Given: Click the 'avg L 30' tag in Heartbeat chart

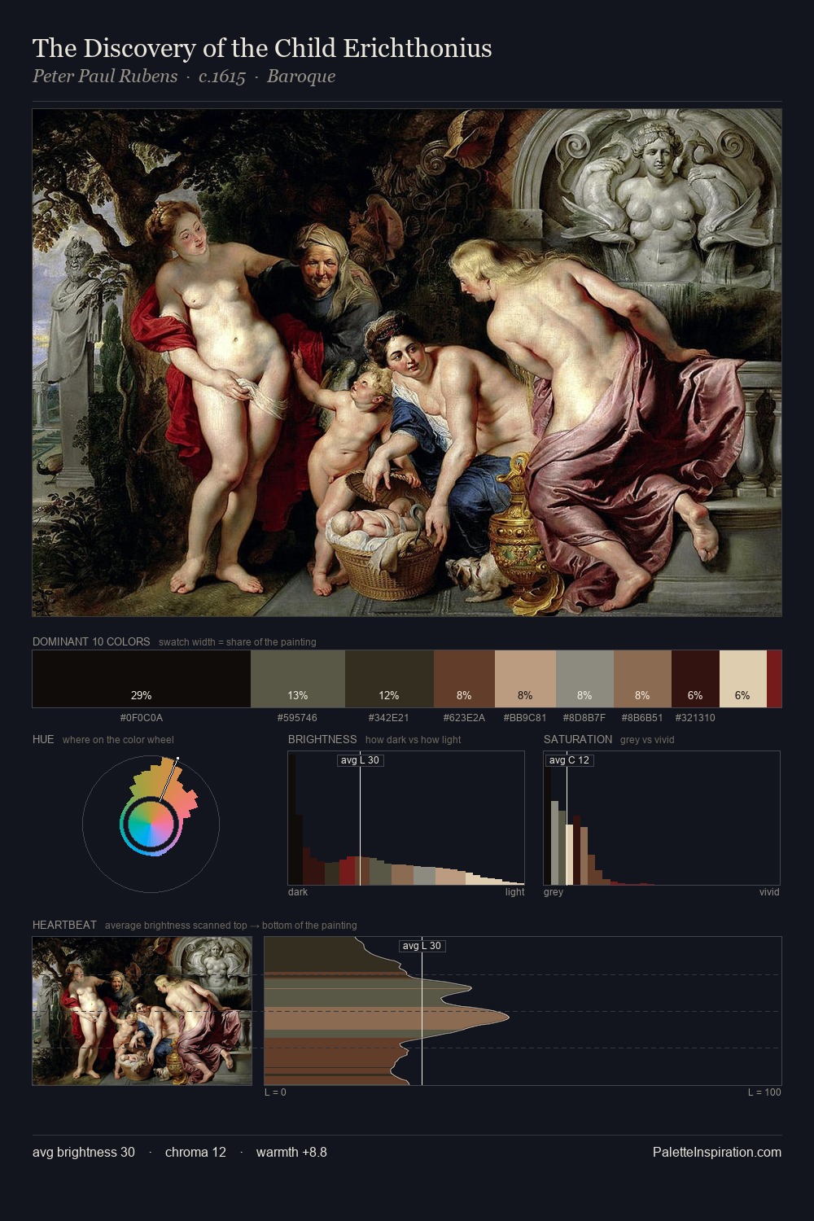Looking at the screenshot, I should coord(422,946).
